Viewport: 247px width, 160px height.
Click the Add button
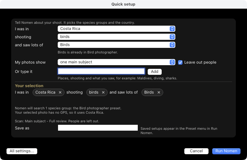click(x=155, y=72)
